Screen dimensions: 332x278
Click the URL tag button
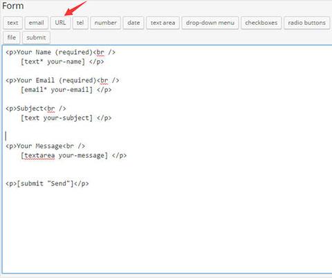[60, 23]
